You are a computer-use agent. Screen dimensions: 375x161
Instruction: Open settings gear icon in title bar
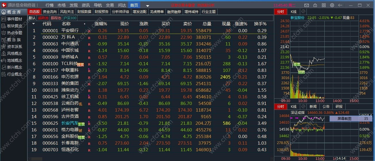(x=332, y=5)
